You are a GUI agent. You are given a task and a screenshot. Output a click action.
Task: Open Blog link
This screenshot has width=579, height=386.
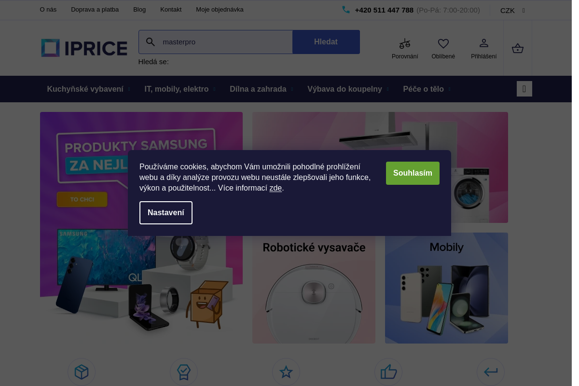pos(139,10)
